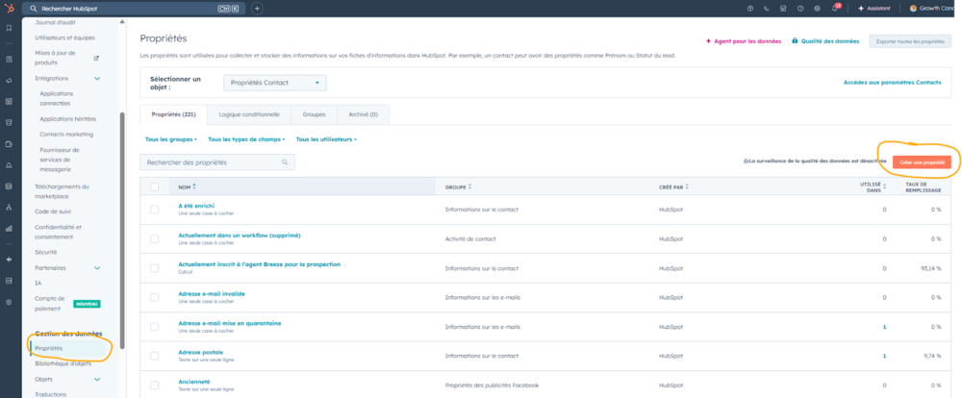Click the Assistant sparkle button
This screenshot has height=398, width=962.
(x=874, y=9)
